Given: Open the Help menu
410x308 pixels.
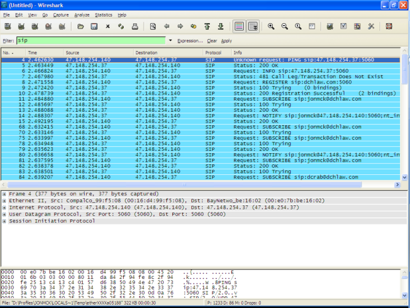Looking at the screenshot, I should click(122, 15).
